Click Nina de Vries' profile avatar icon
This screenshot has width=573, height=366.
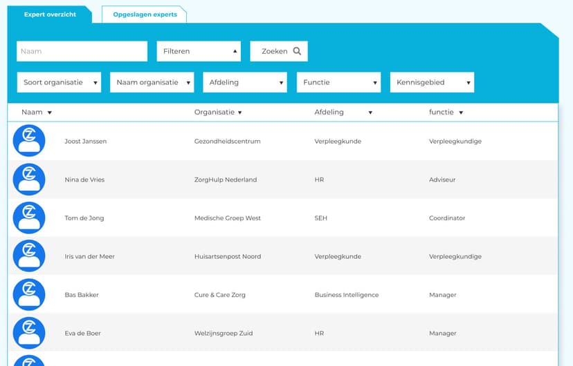pos(29,180)
